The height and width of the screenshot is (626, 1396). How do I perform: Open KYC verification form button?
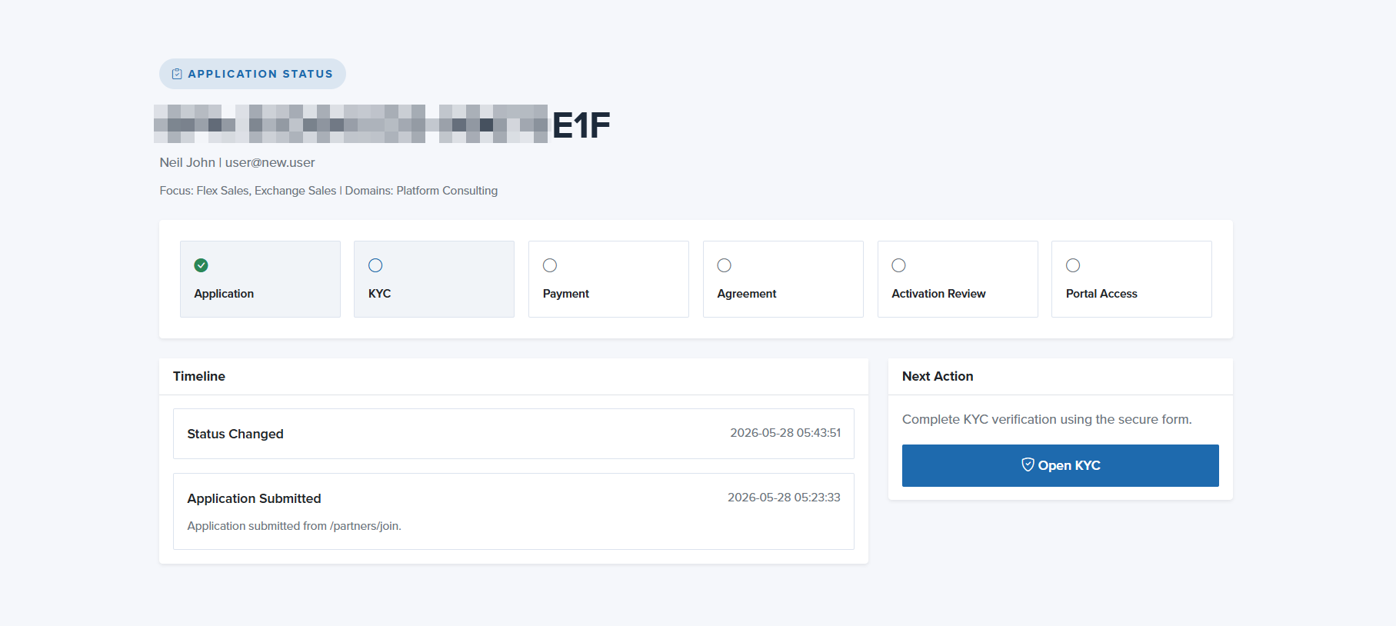(1061, 465)
